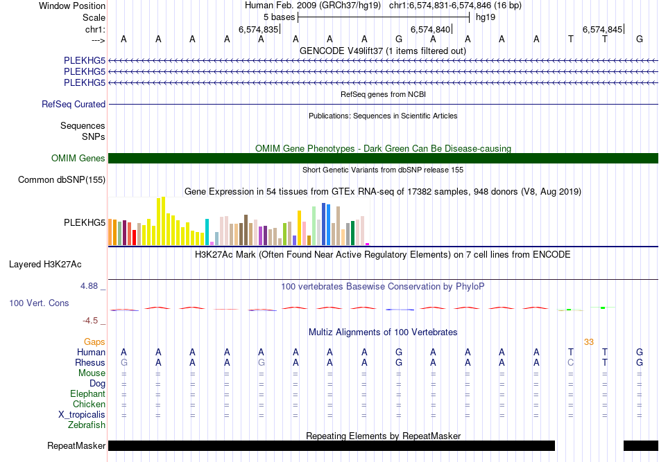Select the Zebrafish alignment row label
659x462 pixels.
click(x=87, y=425)
